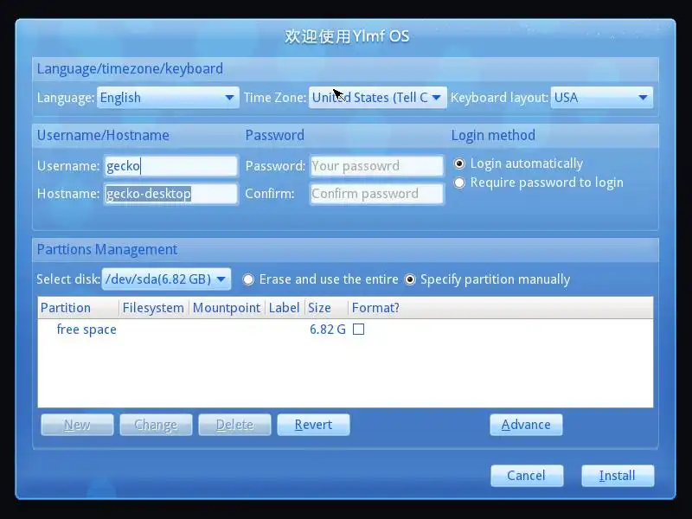
Task: Click the Change partition button
Action: pyautogui.click(x=156, y=425)
